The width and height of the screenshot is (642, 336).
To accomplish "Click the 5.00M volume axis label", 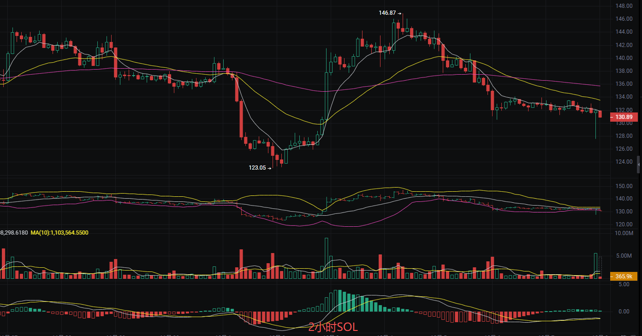I will (x=624, y=256).
